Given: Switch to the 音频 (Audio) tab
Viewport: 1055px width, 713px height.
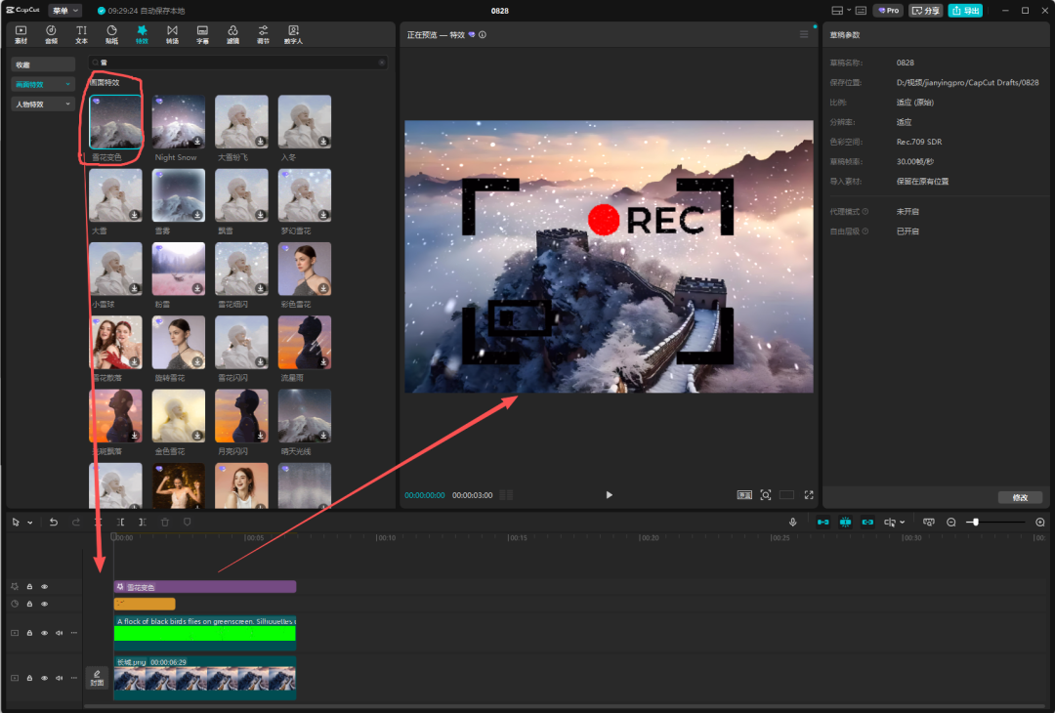Looking at the screenshot, I should click(51, 34).
